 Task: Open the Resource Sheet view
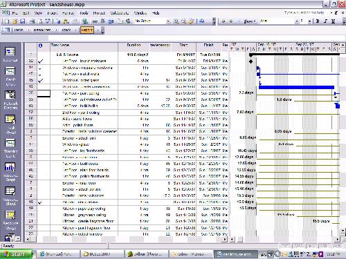[10, 196]
